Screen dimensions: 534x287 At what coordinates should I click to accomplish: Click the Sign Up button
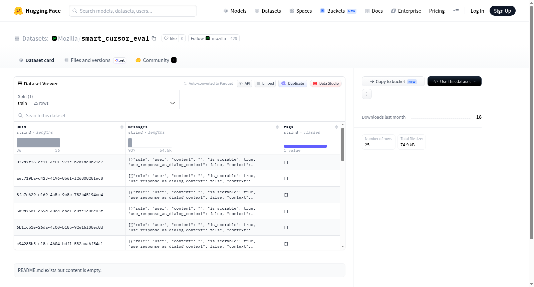[x=502, y=11]
